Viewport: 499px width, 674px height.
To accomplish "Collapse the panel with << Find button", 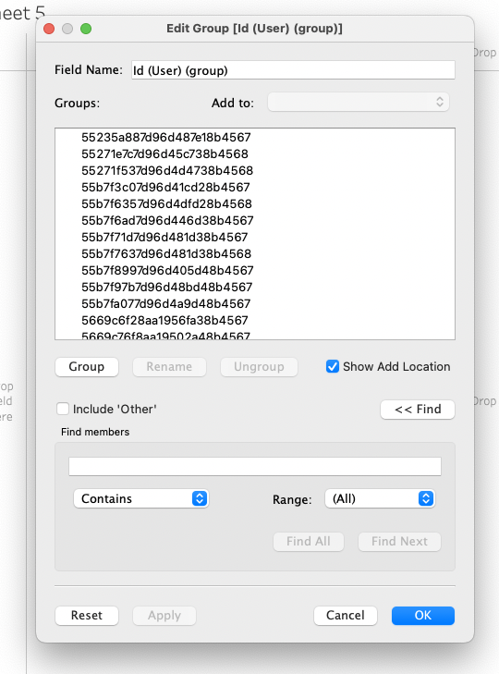I will coord(418,409).
